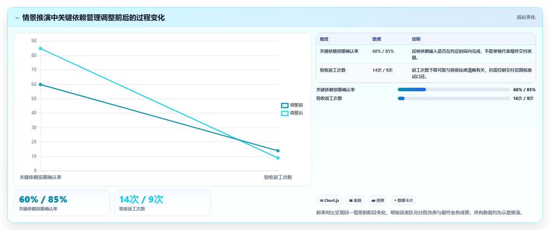Click the 验收返工次数 progress bar
Viewport: 550px width, 230px height.
click(x=454, y=98)
